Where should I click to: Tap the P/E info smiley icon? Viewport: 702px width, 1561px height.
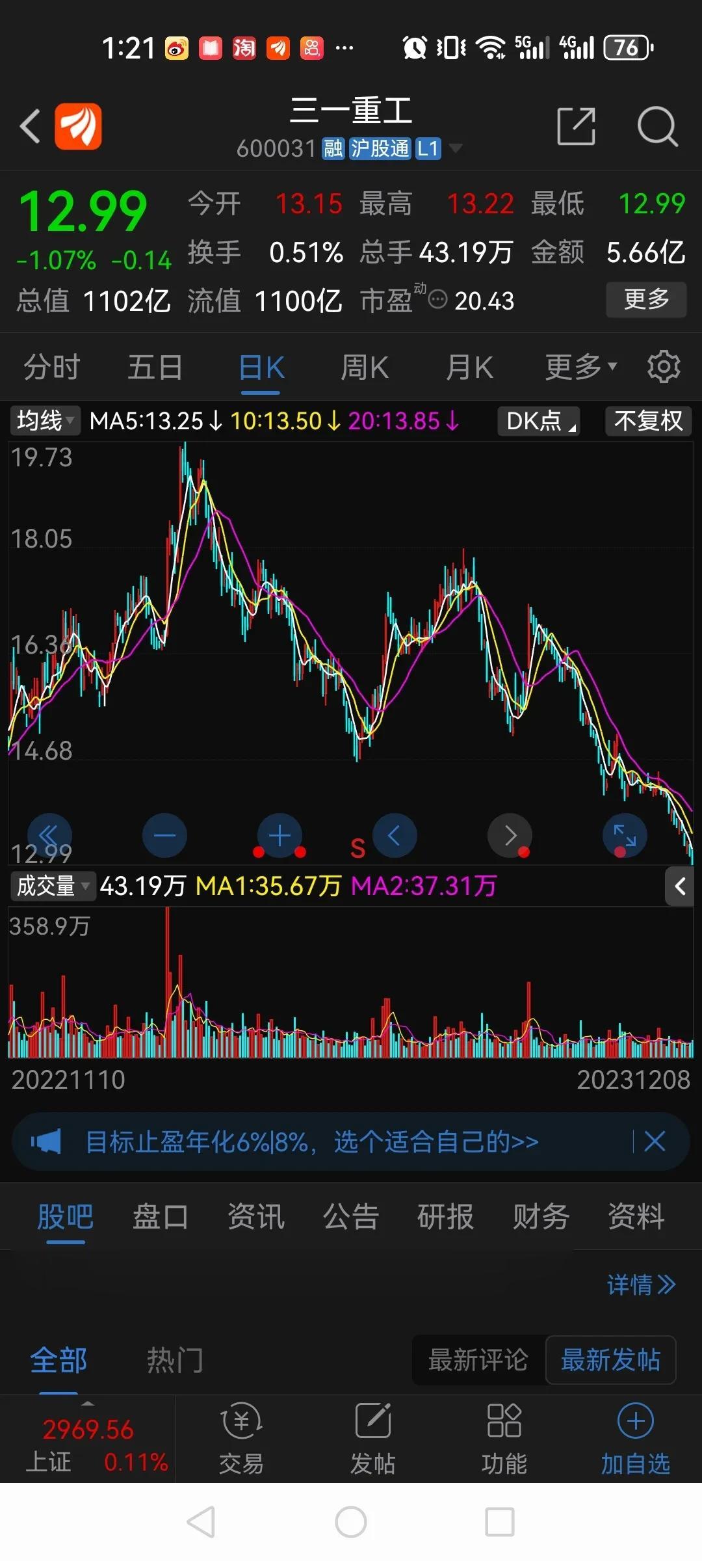(x=438, y=300)
